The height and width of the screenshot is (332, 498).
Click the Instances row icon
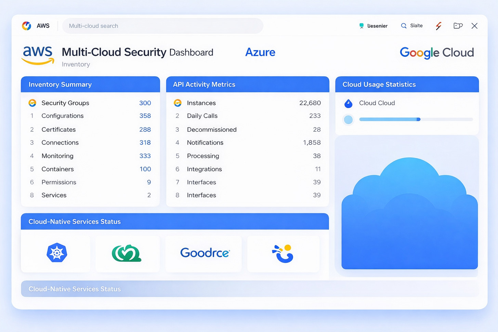tap(178, 103)
